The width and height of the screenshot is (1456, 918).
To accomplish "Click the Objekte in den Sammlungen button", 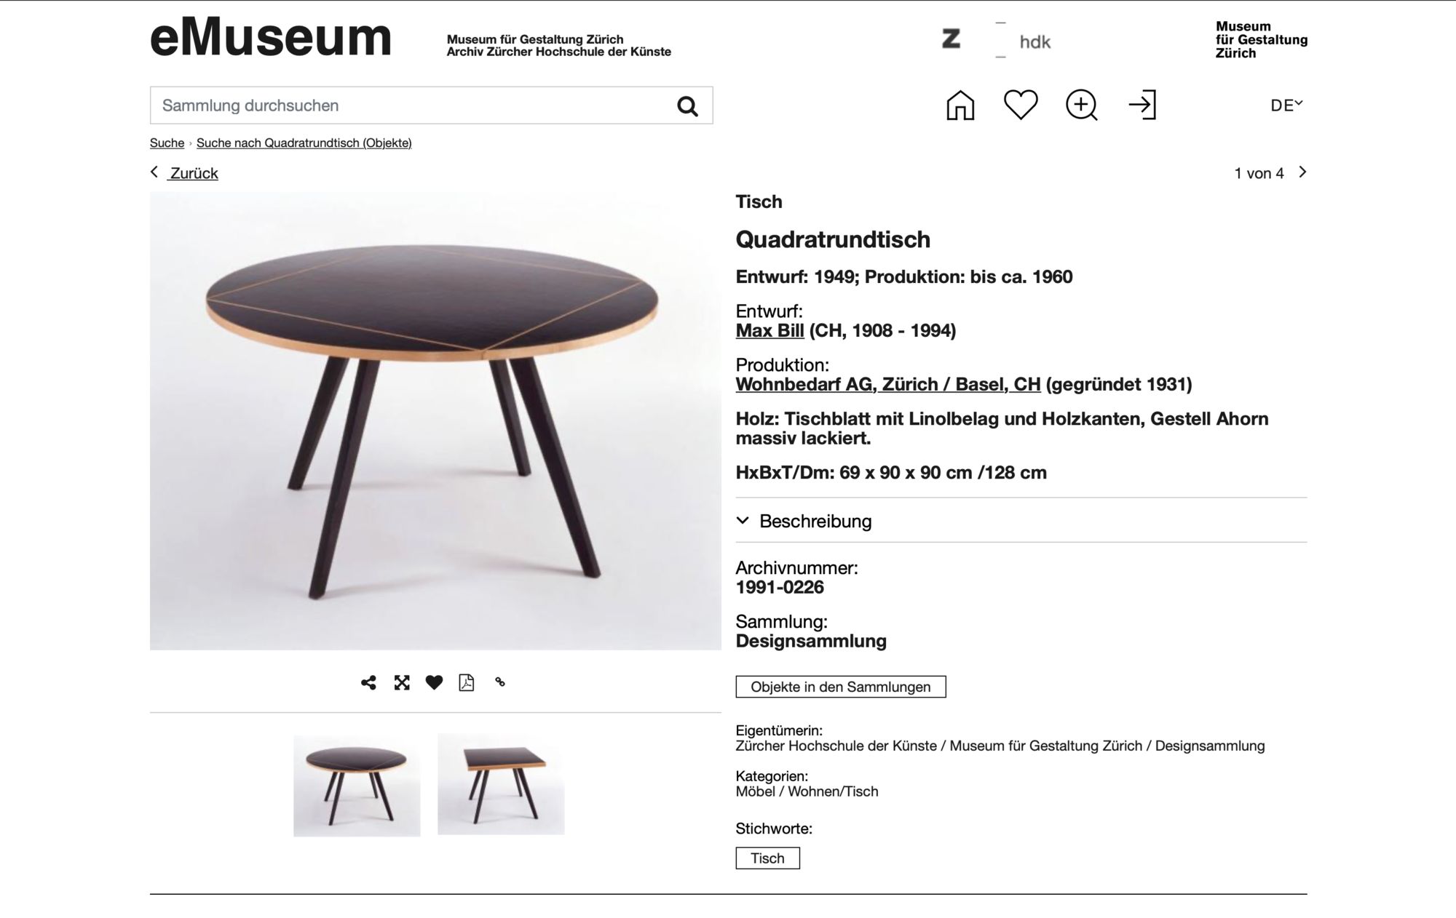I will tap(841, 687).
